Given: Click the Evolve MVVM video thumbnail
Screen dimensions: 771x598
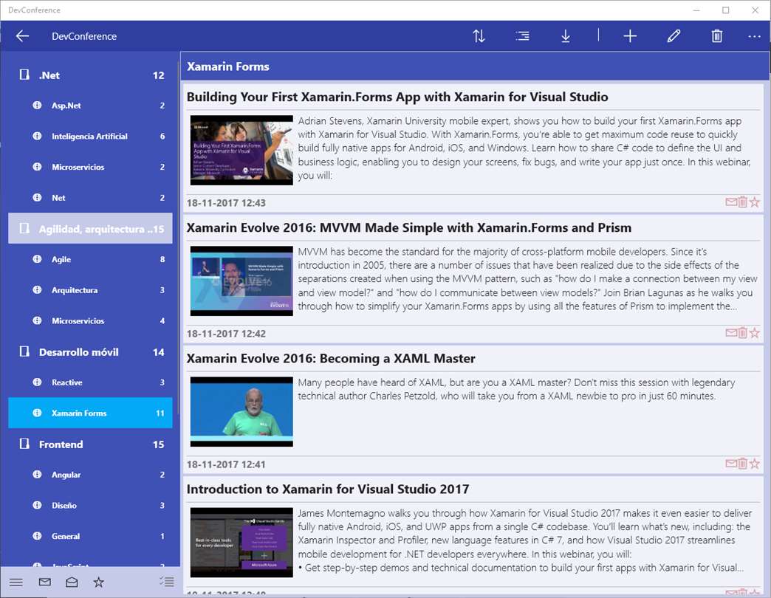Looking at the screenshot, I should click(x=241, y=281).
